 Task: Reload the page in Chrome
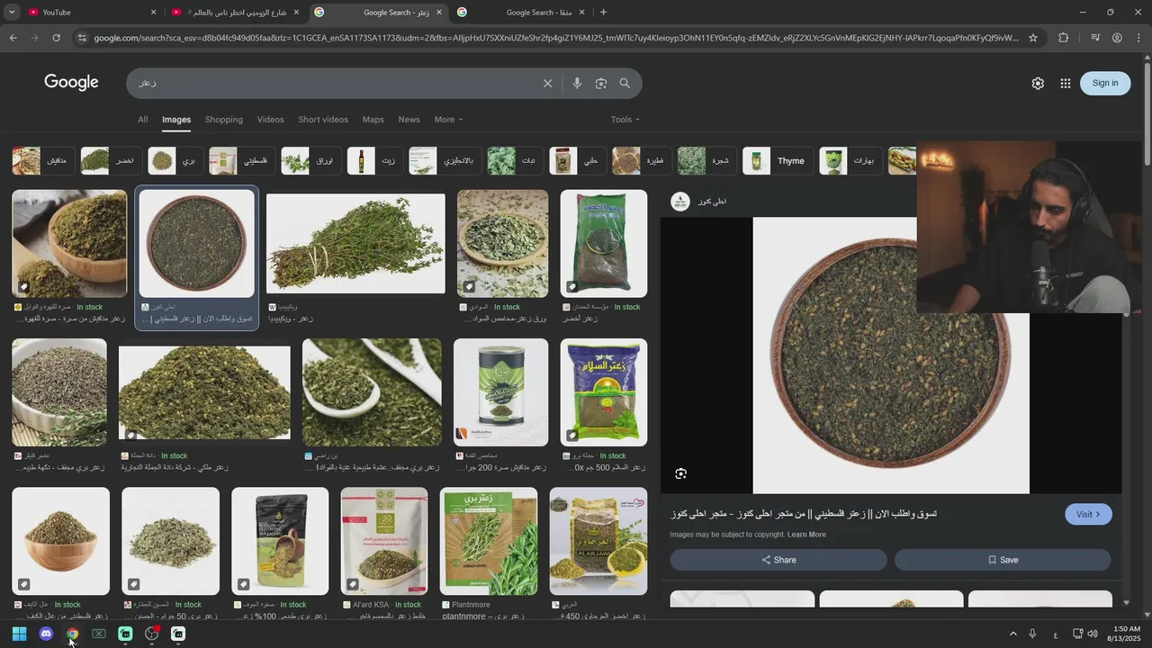[x=56, y=38]
